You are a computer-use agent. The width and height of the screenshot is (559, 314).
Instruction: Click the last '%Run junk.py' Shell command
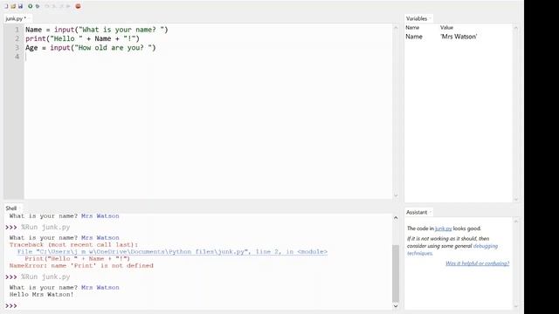pos(45,277)
